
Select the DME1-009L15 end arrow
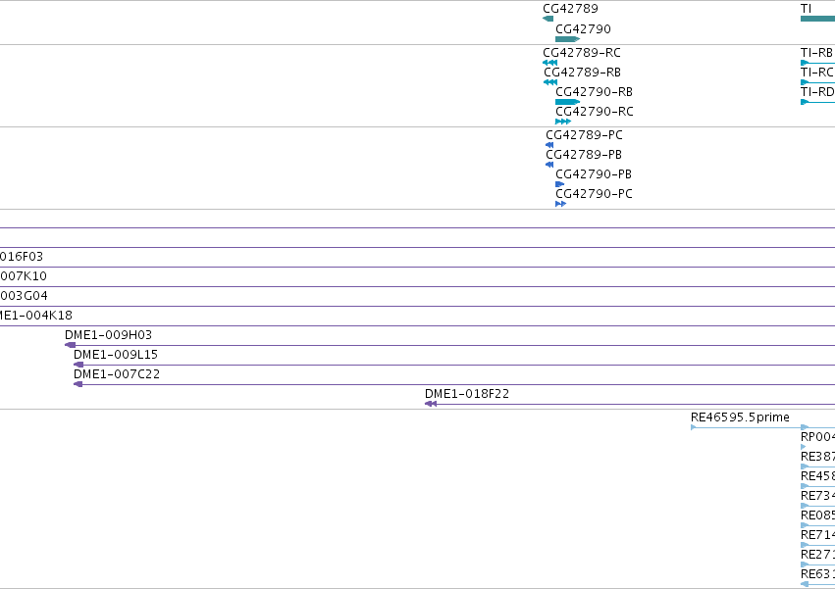click(x=78, y=365)
